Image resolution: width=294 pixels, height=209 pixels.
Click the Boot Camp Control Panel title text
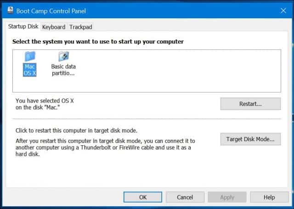pos(51,11)
